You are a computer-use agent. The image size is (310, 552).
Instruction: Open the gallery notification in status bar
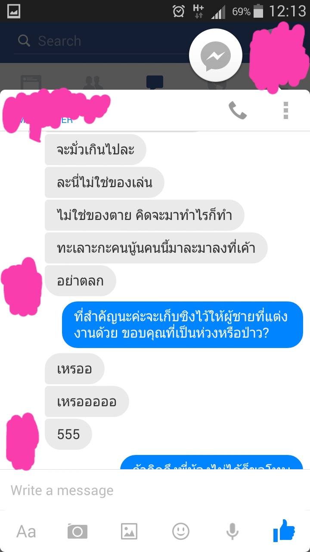coord(14,11)
